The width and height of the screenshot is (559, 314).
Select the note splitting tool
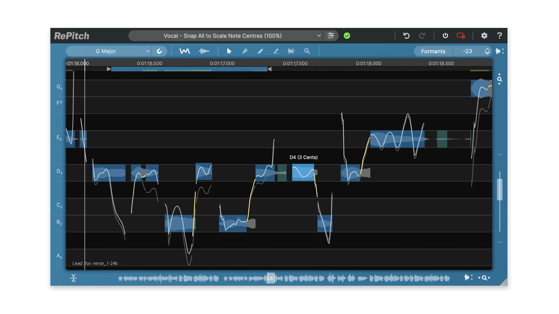pos(291,51)
